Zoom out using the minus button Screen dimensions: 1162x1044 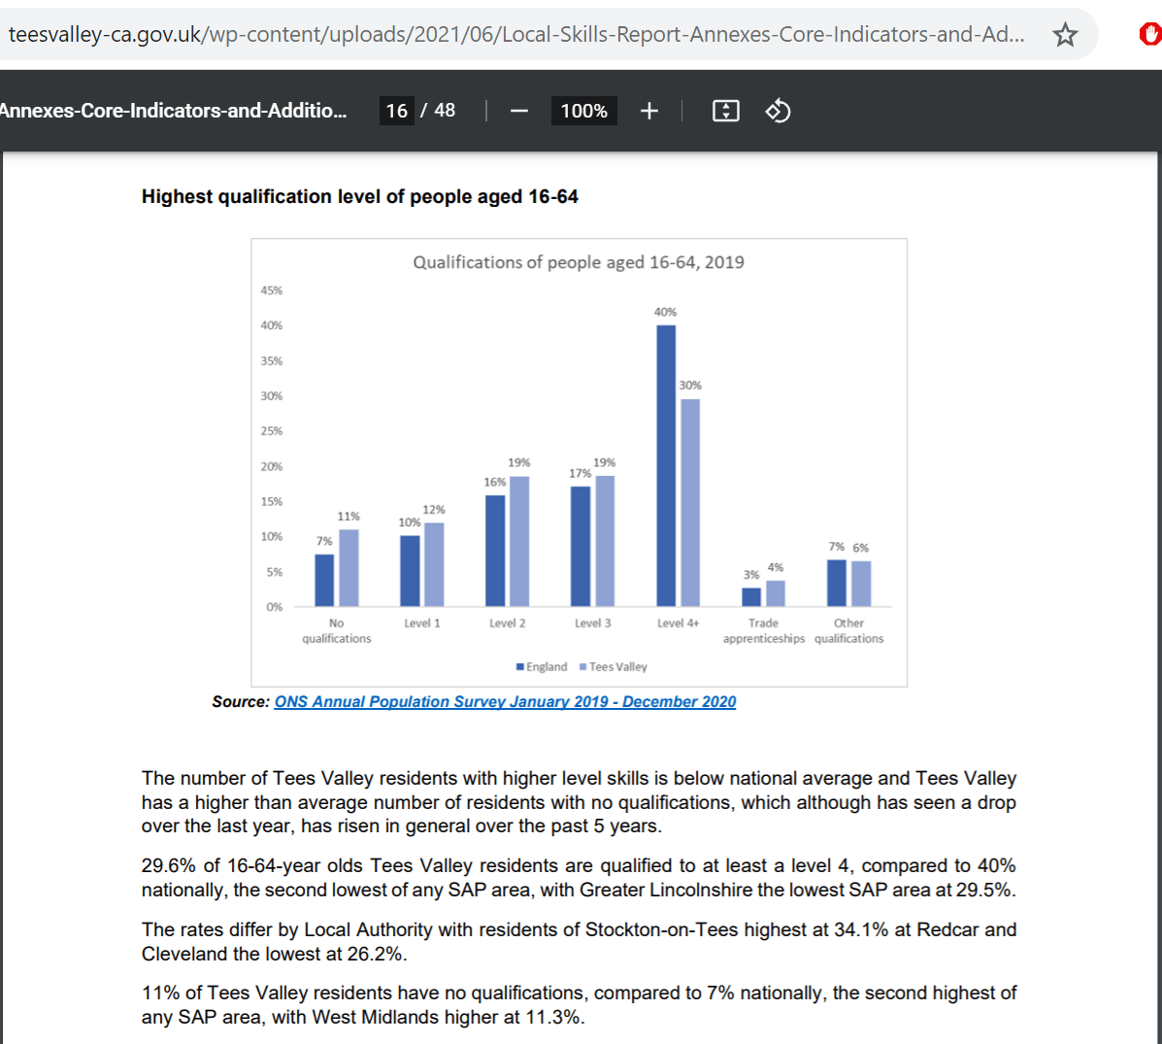click(x=519, y=111)
